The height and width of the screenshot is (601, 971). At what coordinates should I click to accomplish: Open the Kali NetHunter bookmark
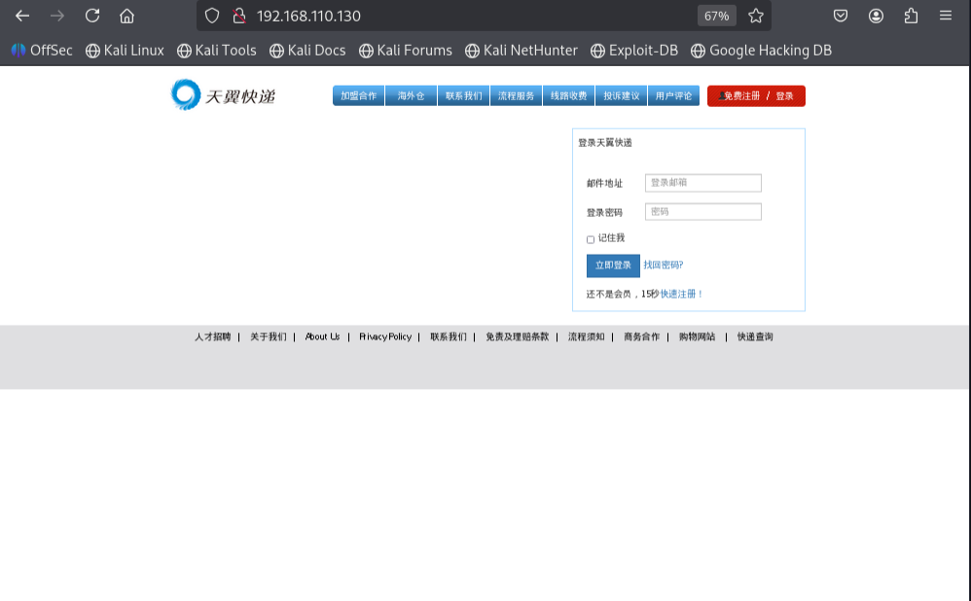click(521, 51)
